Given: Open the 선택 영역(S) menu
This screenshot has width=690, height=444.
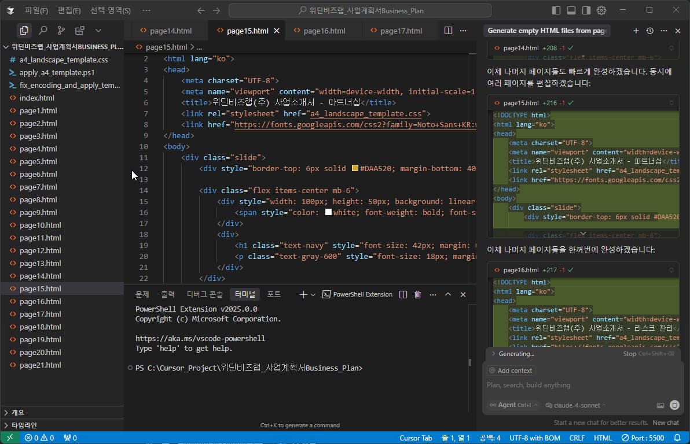Looking at the screenshot, I should [111, 10].
